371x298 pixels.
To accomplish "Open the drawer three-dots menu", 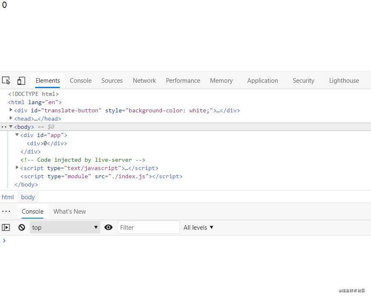I will (6, 212).
